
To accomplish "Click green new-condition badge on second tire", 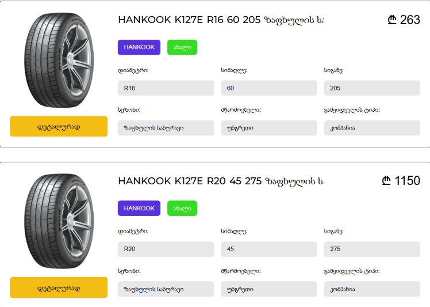I will click(182, 209).
